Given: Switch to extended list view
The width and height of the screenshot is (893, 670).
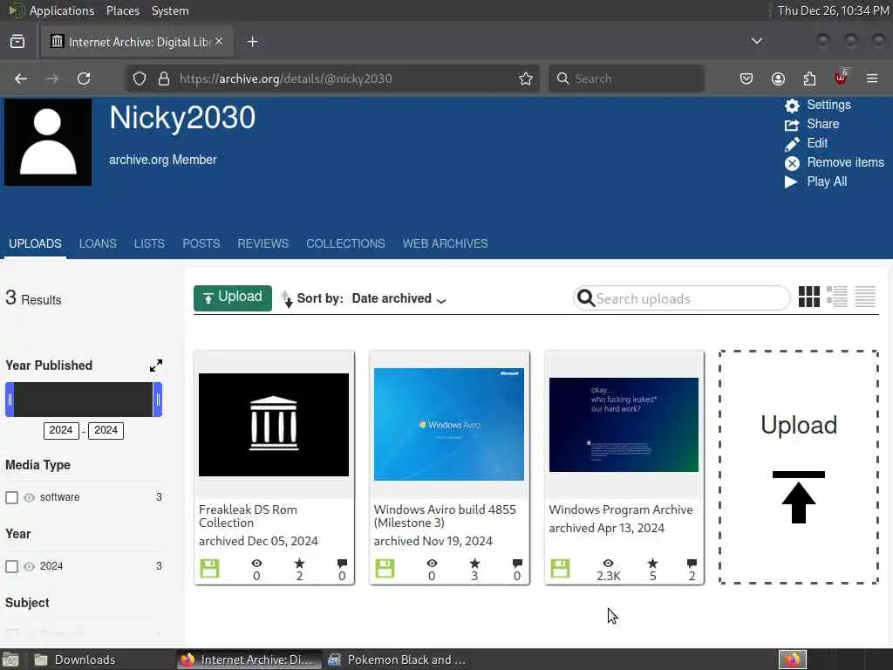Looking at the screenshot, I should pos(836,297).
